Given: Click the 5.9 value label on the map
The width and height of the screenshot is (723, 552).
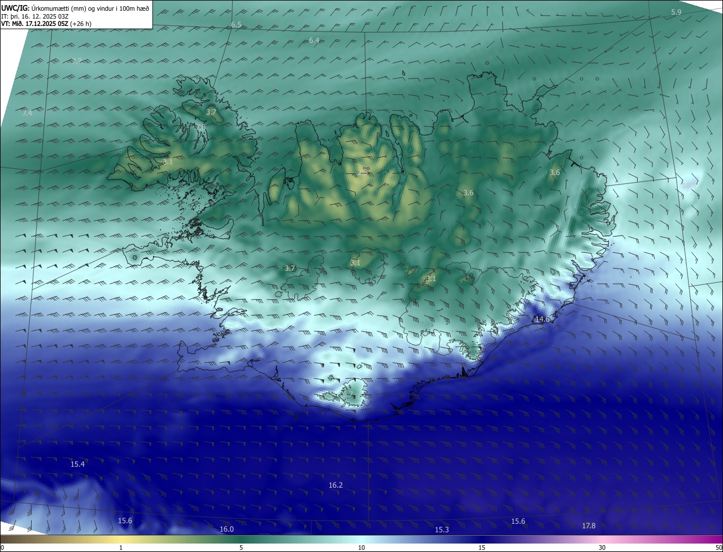Looking at the screenshot, I should 676,12.
